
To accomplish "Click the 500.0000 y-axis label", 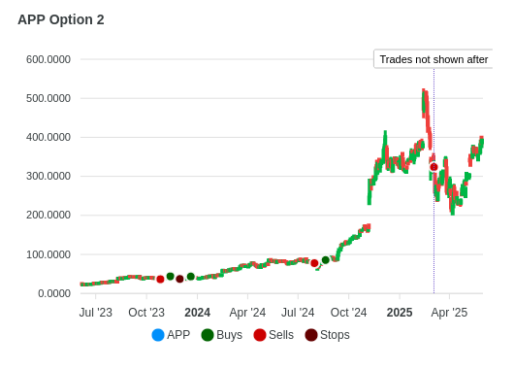I will pyautogui.click(x=48, y=98).
